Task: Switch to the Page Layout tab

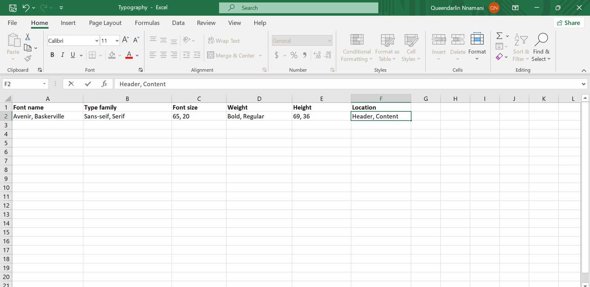Action: pos(105,23)
